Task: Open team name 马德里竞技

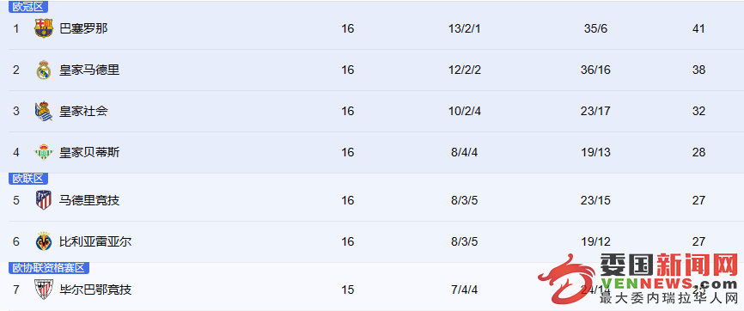Action: tap(89, 200)
